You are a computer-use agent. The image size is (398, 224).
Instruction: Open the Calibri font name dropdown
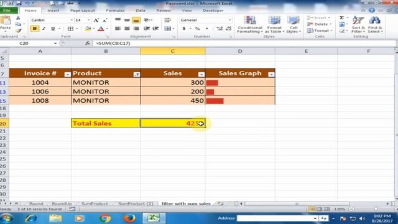tap(72, 20)
